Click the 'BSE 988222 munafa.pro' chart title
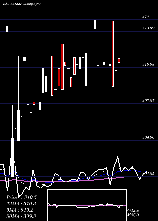Viewport: 158px width, 221px height. [22, 4]
